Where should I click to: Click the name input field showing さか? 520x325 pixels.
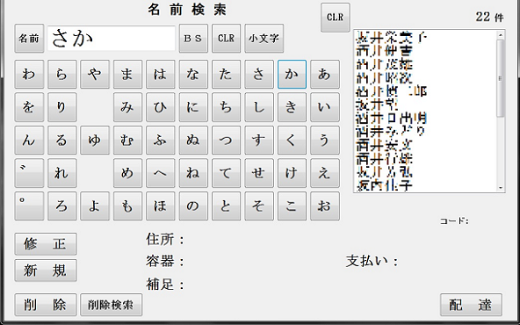112,38
